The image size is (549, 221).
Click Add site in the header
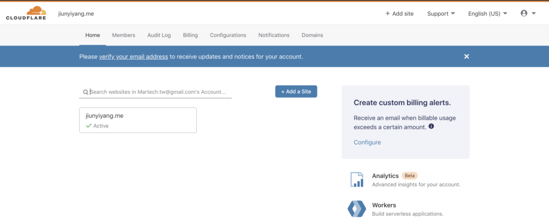tap(399, 13)
